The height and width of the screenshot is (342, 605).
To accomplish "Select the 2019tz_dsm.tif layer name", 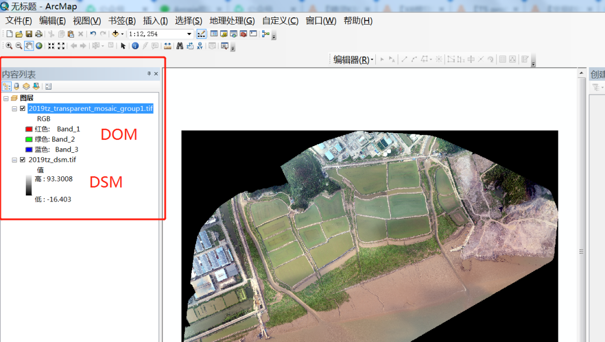I will [x=52, y=160].
